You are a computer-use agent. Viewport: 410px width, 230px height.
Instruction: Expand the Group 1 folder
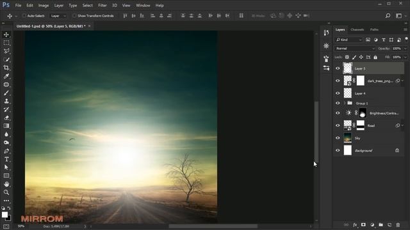tap(345, 103)
